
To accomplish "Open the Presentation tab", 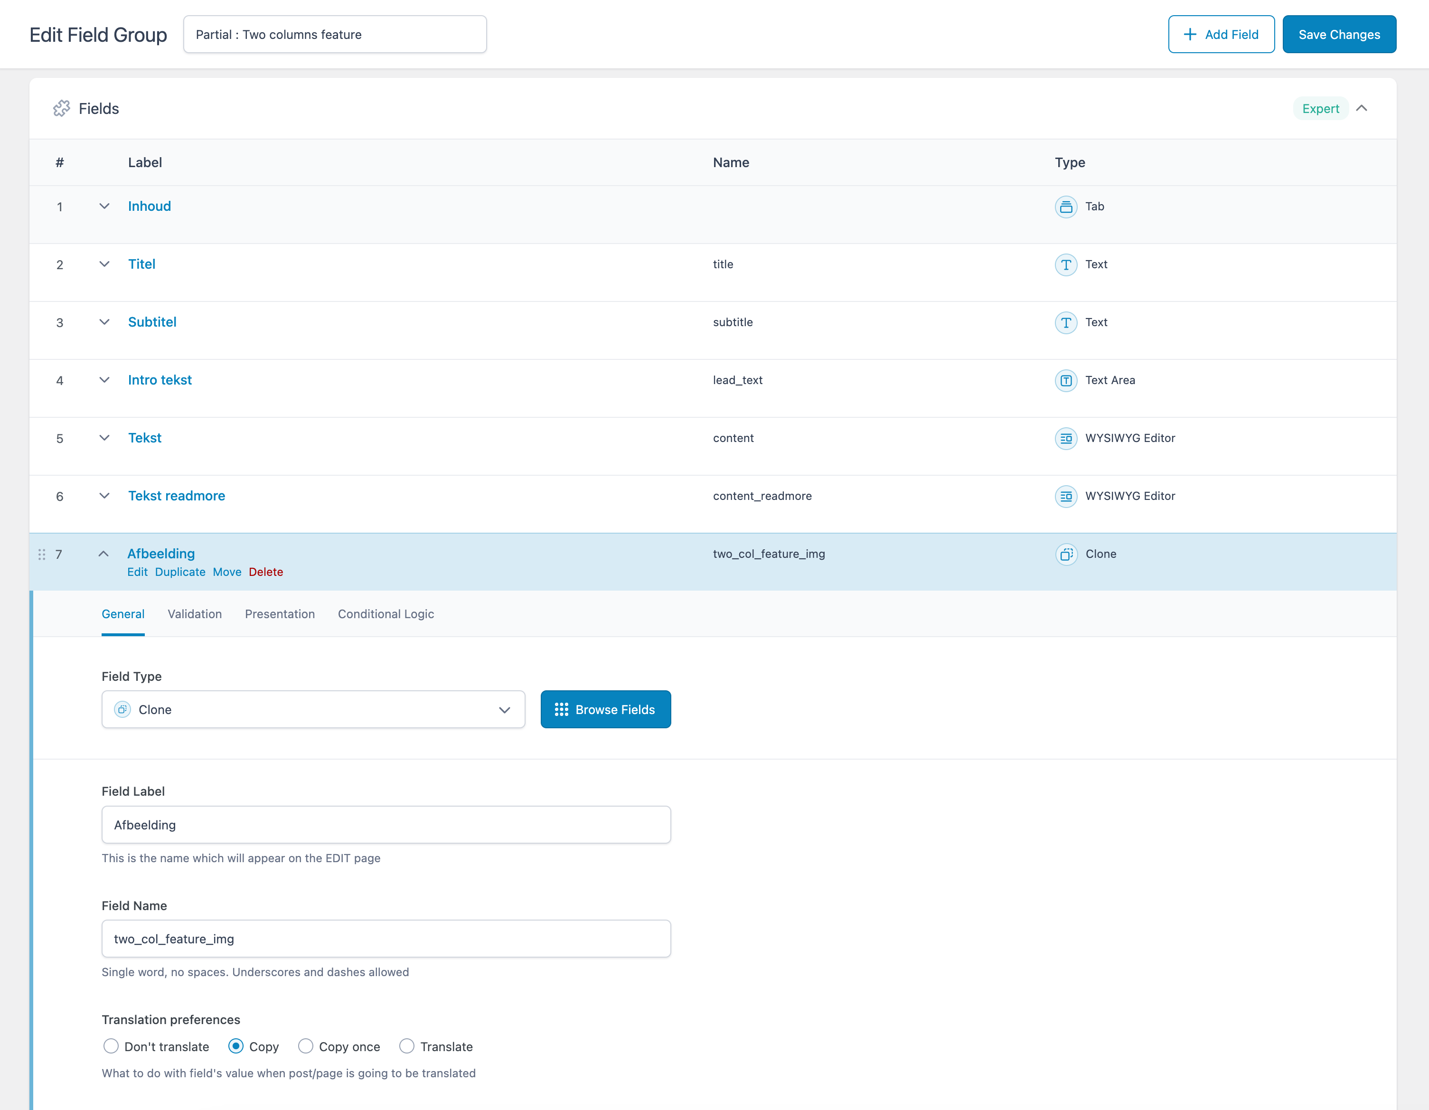I will tap(280, 614).
